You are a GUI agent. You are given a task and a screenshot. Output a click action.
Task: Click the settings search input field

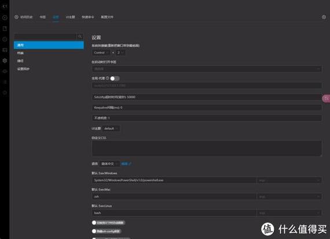click(45, 36)
